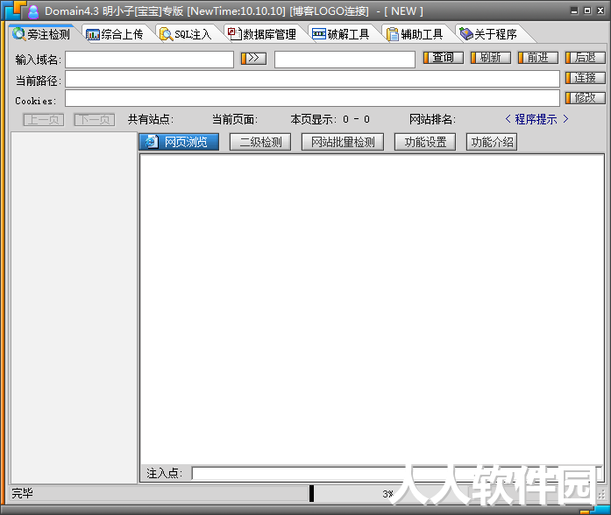
Task: Select the 网页浏览 view button
Action: [x=179, y=142]
